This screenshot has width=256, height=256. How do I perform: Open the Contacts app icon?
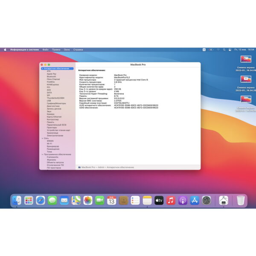(123, 201)
